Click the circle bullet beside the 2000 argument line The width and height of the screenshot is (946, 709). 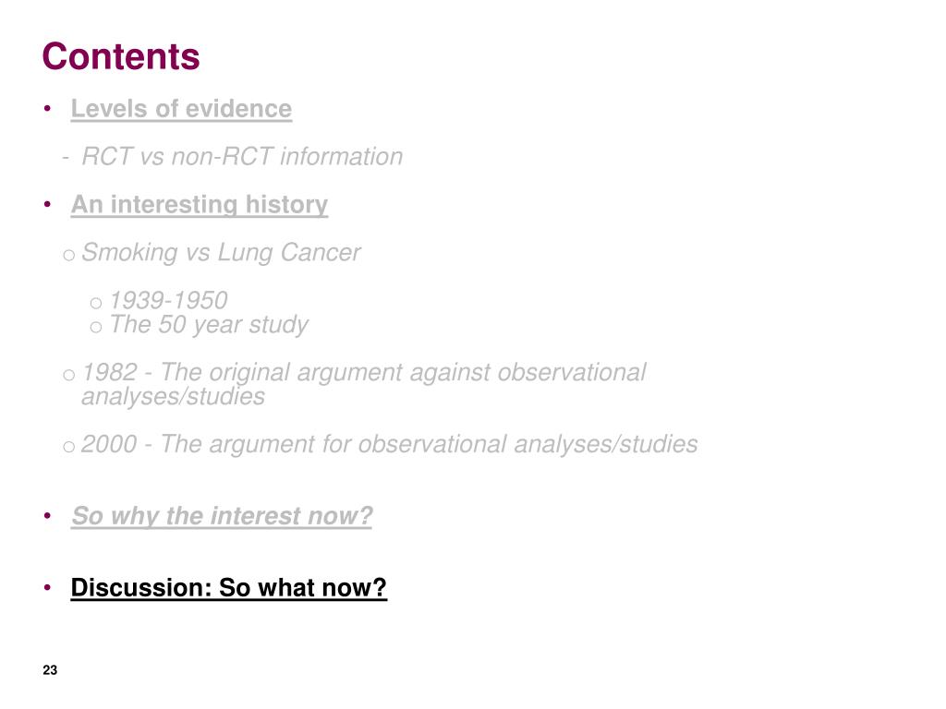68,448
